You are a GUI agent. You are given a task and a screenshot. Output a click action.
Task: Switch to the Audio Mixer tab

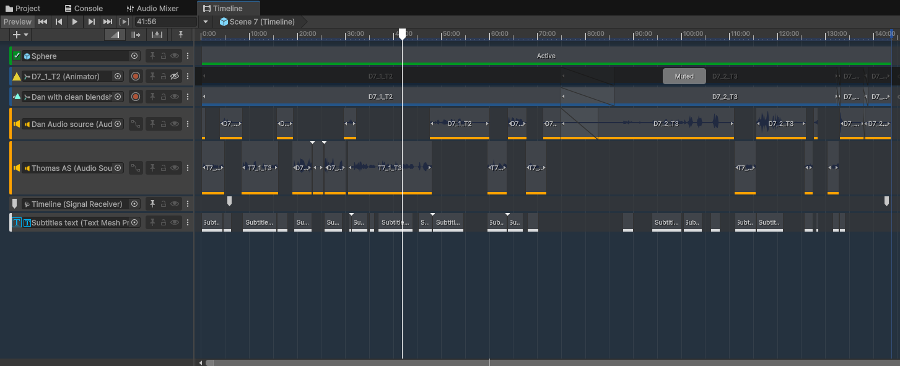tap(152, 8)
